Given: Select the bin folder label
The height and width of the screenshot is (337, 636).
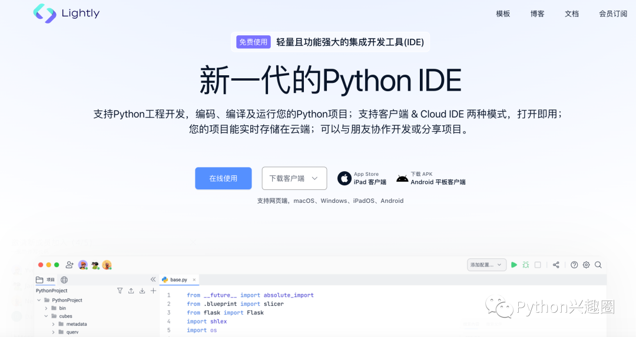Looking at the screenshot, I should point(62,308).
